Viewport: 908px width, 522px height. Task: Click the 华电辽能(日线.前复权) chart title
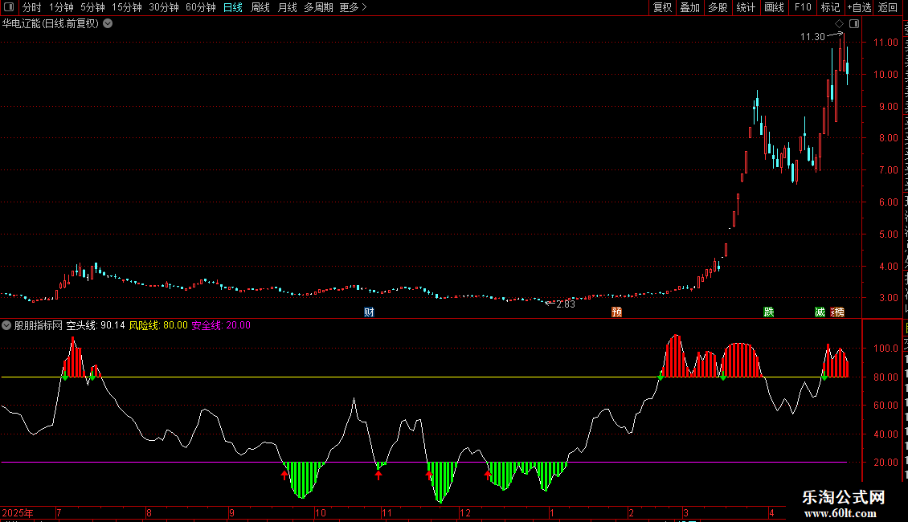pos(51,24)
